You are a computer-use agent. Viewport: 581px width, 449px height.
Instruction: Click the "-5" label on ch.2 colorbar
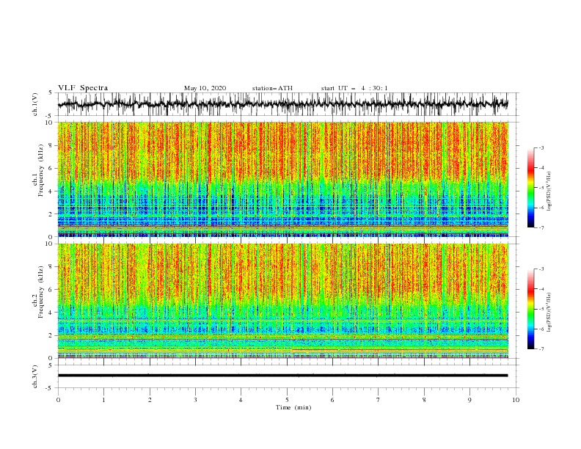[541, 309]
